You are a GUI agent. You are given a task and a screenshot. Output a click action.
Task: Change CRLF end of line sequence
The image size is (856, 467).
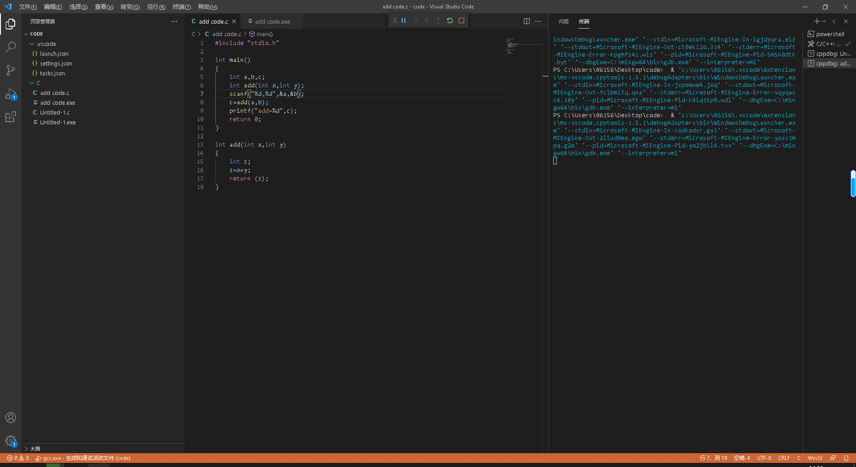click(x=784, y=458)
